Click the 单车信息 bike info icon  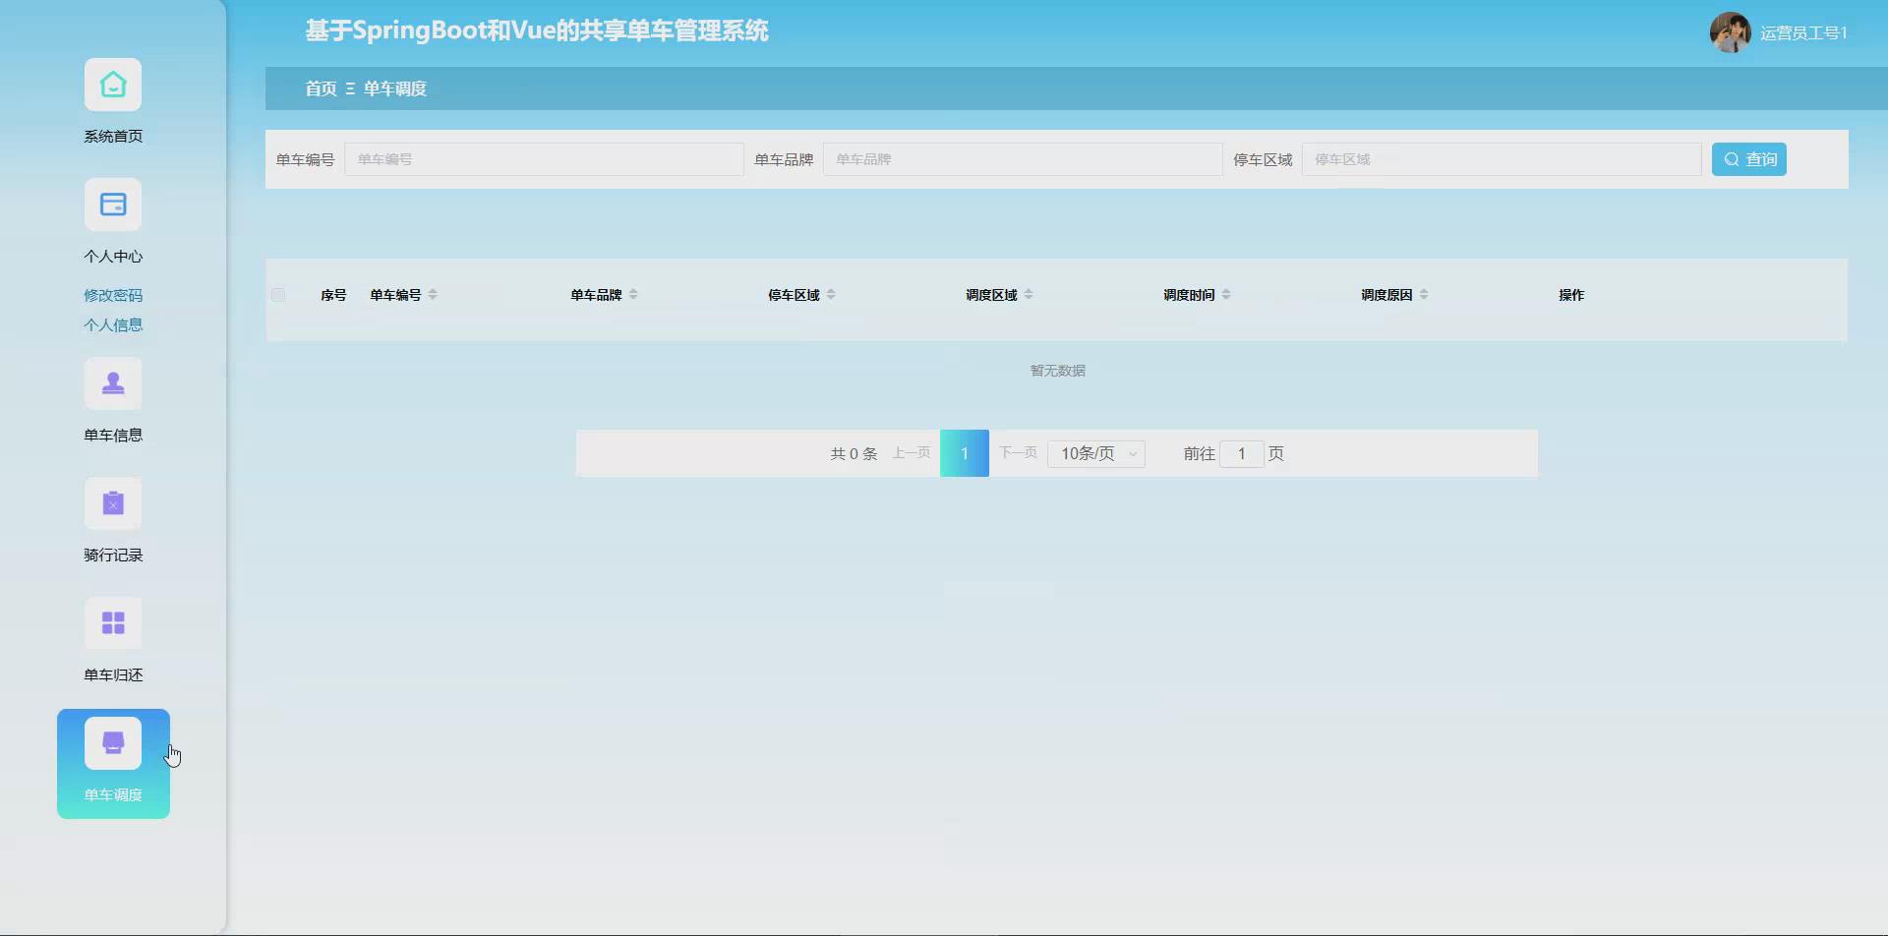tap(113, 383)
